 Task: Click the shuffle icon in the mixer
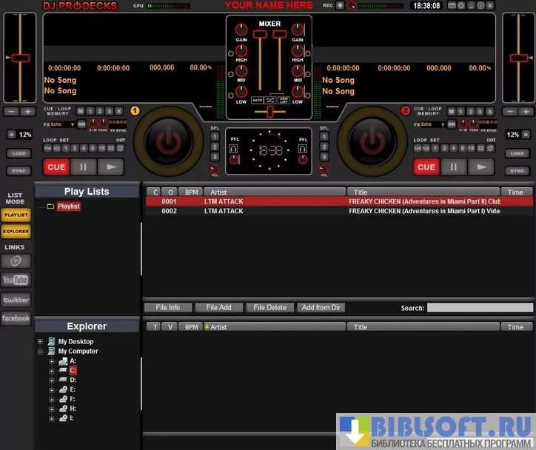[270, 100]
